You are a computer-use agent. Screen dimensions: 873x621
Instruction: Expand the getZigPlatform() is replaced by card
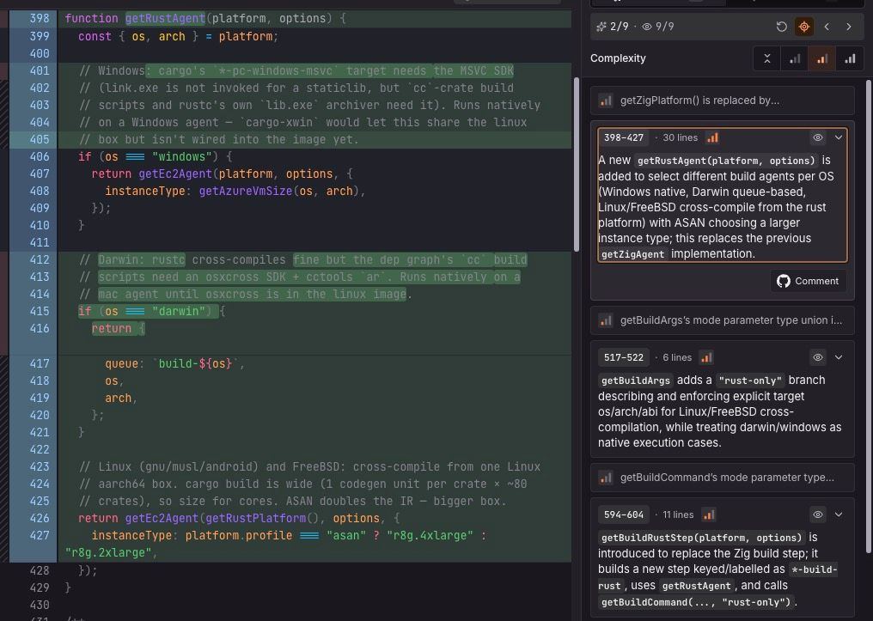pos(722,100)
